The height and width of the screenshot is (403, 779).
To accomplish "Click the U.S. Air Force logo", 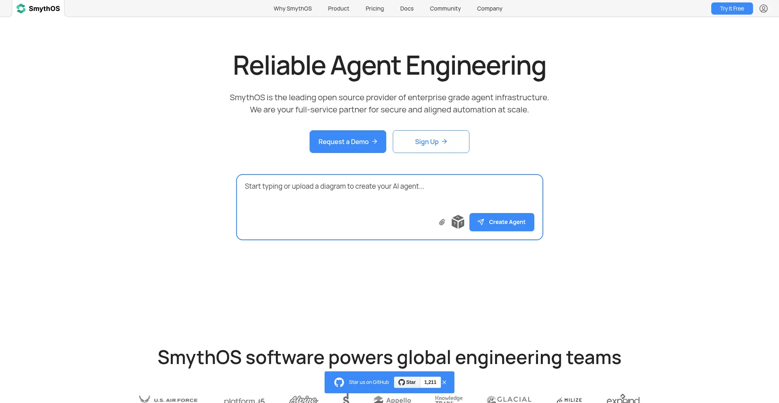I will 168,399.
